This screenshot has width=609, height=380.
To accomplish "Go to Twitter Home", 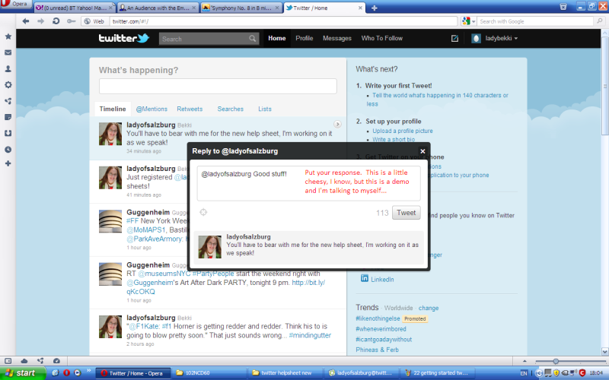I will click(x=277, y=39).
